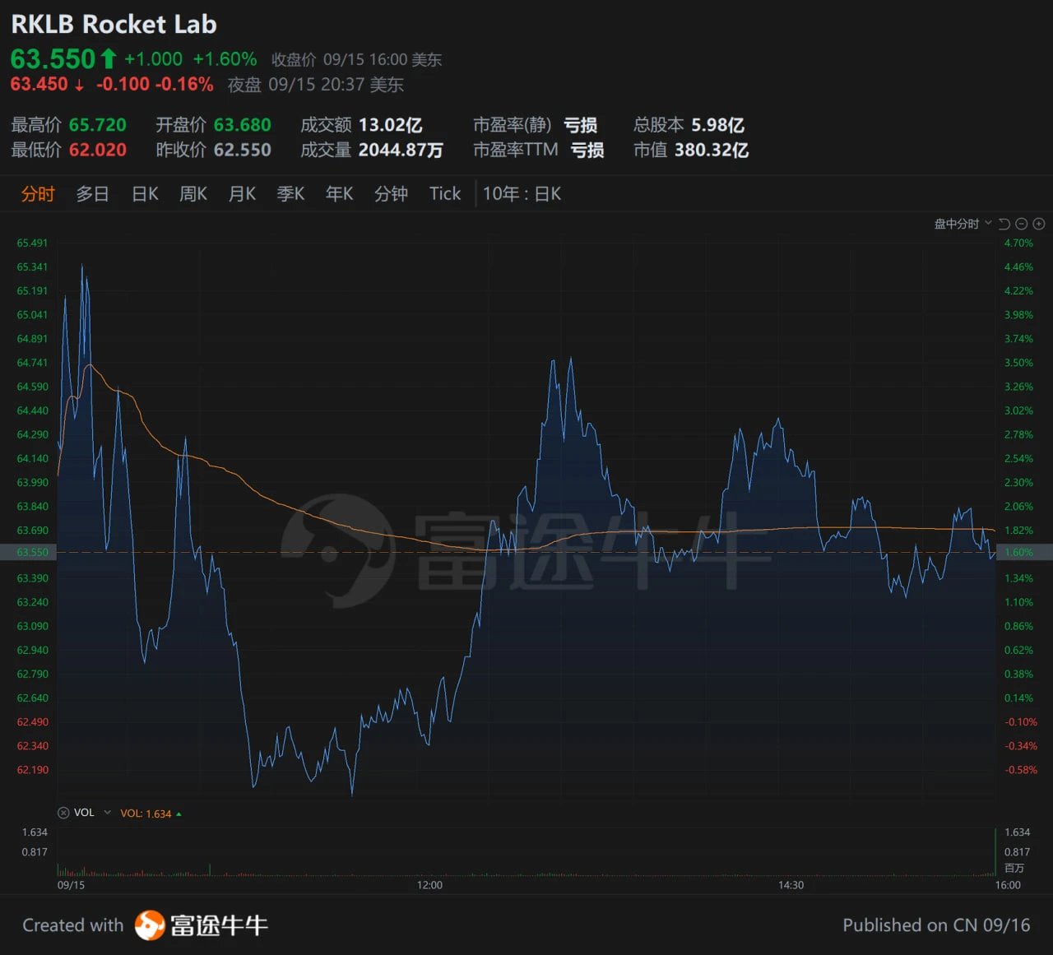Click the 16:00 time axis label
Image resolution: width=1053 pixels, height=955 pixels.
click(x=1008, y=885)
